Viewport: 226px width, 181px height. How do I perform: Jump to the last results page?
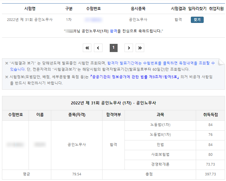click(140, 48)
